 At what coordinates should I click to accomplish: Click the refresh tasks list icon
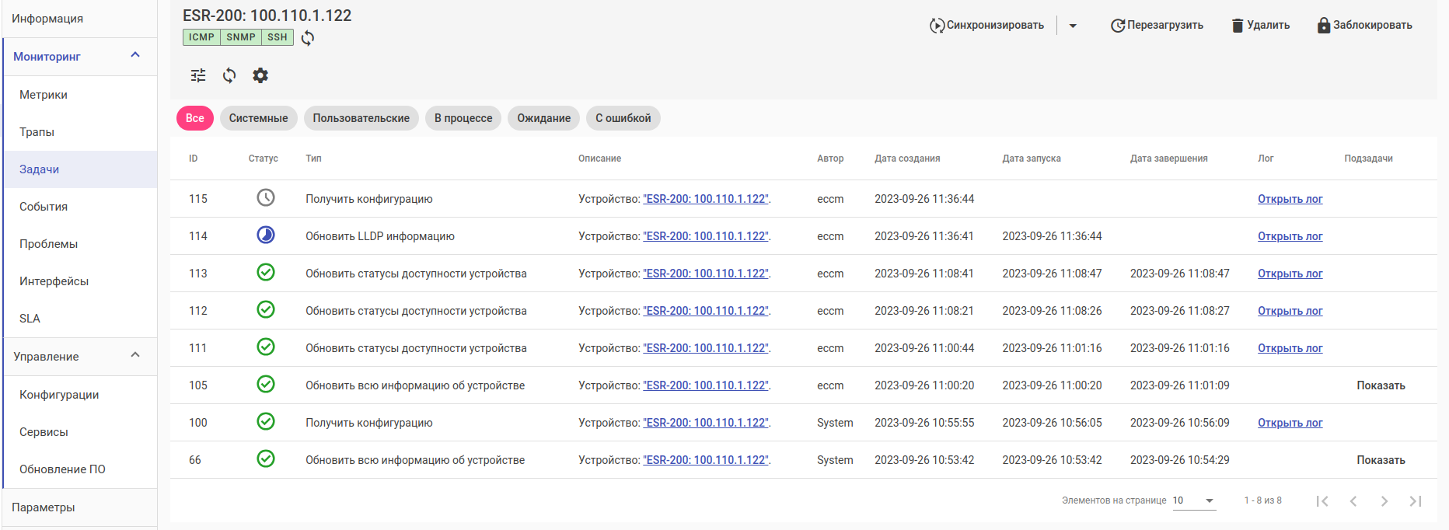point(229,75)
